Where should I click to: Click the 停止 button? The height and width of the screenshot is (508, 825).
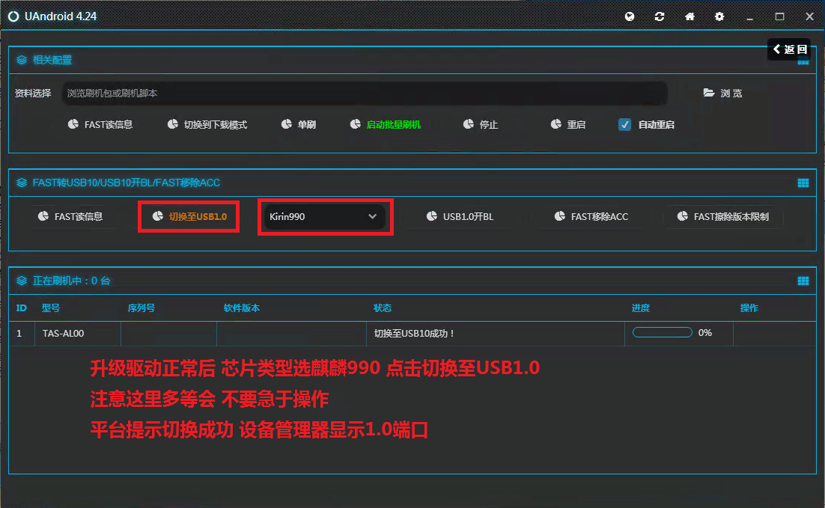pyautogui.click(x=481, y=125)
